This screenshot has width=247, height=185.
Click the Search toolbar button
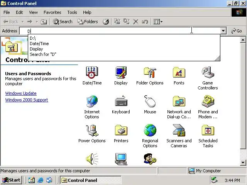point(63,22)
